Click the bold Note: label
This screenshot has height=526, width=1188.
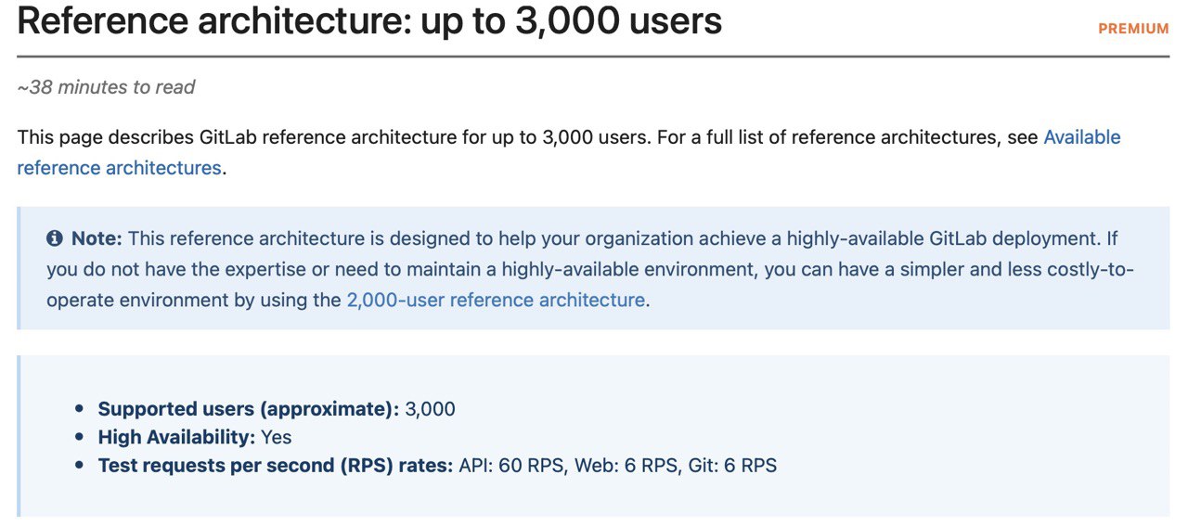[x=97, y=238]
